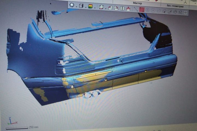This screenshot has width=197, height=131.
Task: Choose the Lasso selection tool with cursor
Action: coord(164,11)
